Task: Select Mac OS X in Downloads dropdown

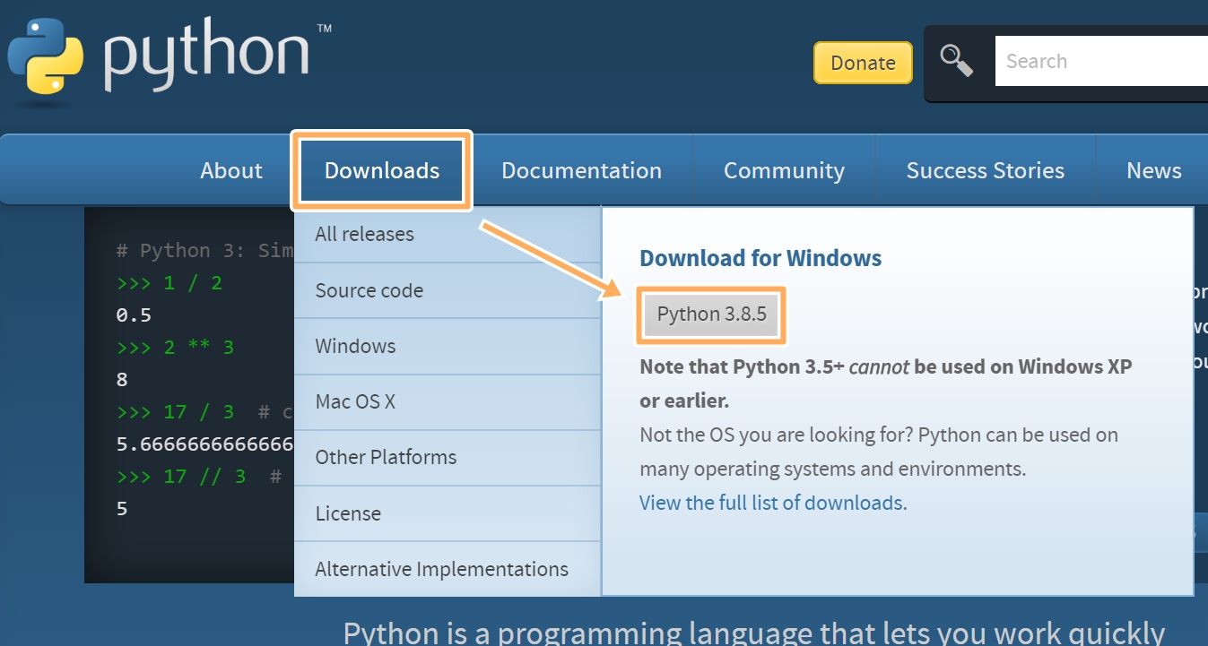Action: point(447,401)
